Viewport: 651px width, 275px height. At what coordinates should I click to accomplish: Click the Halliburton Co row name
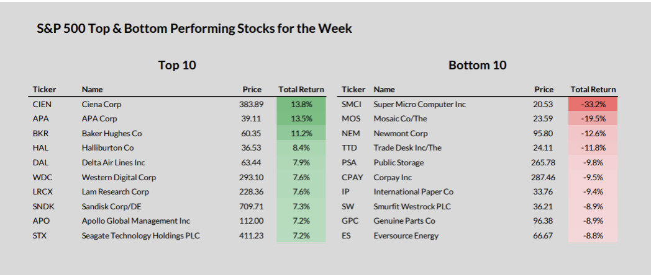(107, 148)
